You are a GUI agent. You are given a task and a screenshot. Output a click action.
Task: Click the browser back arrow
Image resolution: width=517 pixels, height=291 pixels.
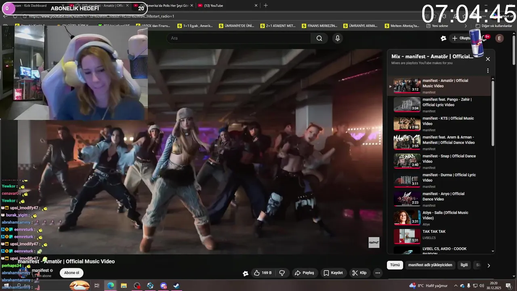pyautogui.click(x=5, y=16)
